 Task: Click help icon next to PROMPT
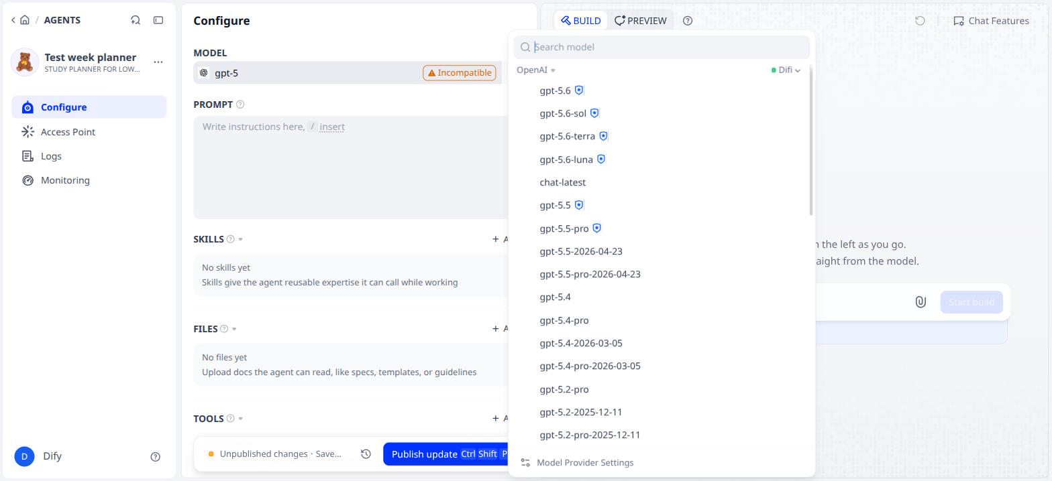(240, 105)
